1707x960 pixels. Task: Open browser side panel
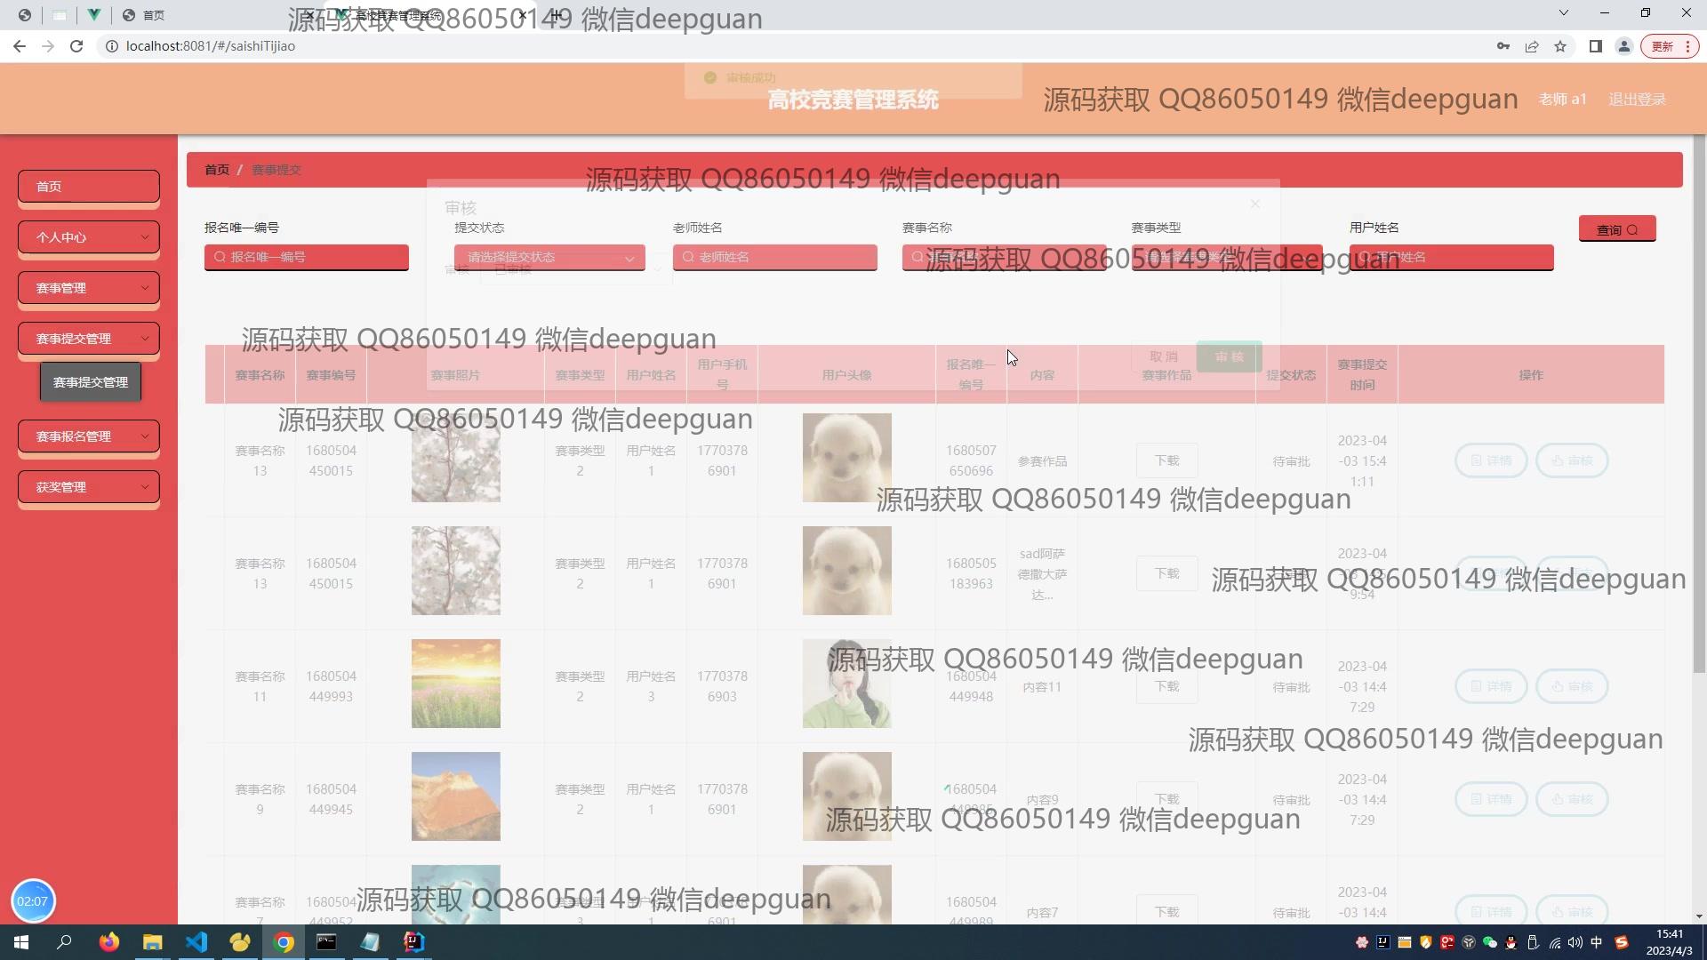point(1596,46)
